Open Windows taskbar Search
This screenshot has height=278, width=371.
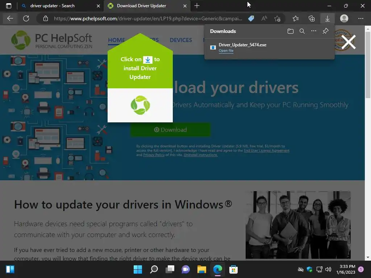coord(154,269)
